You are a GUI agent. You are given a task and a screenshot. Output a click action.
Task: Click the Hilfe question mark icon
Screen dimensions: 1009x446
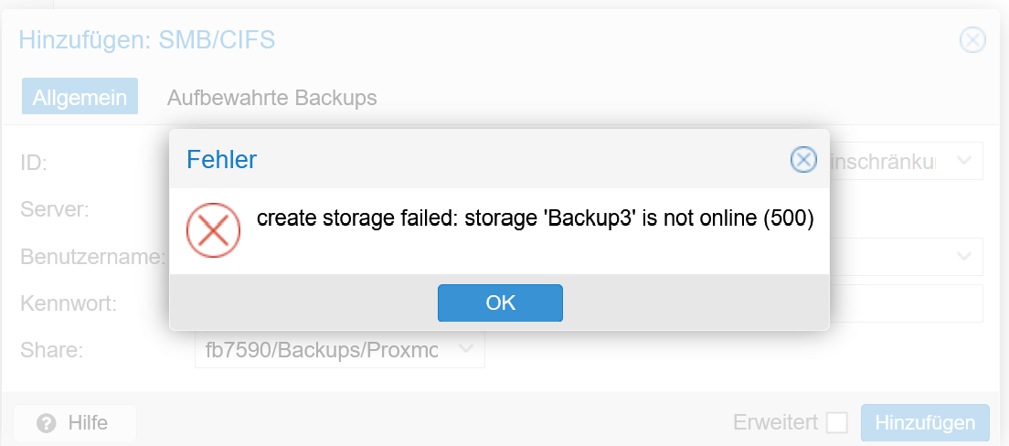coord(47,423)
